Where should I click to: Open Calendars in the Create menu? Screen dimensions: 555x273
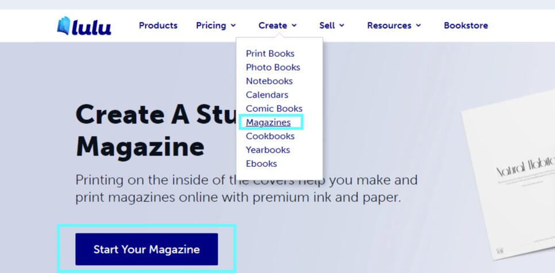point(267,95)
